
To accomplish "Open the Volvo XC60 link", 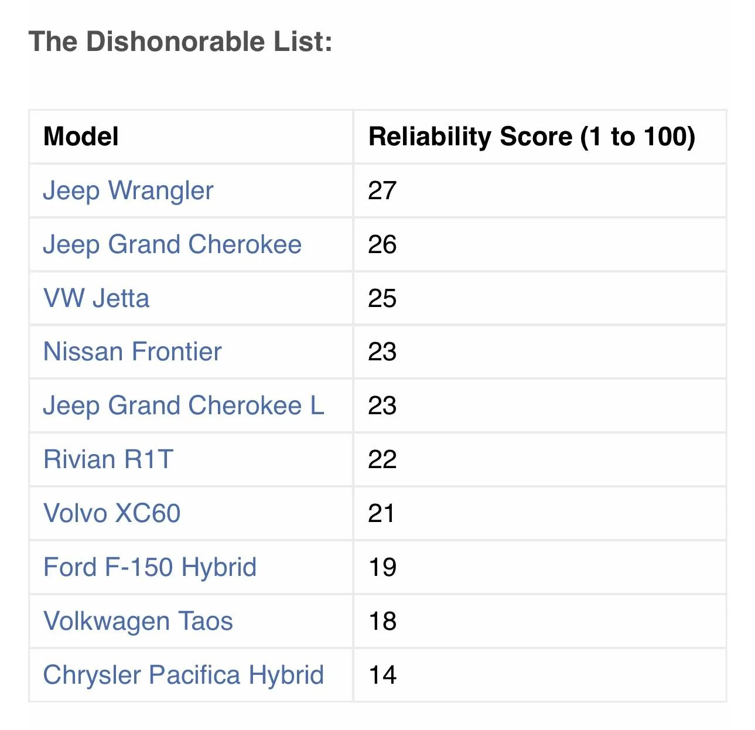I will point(112,514).
